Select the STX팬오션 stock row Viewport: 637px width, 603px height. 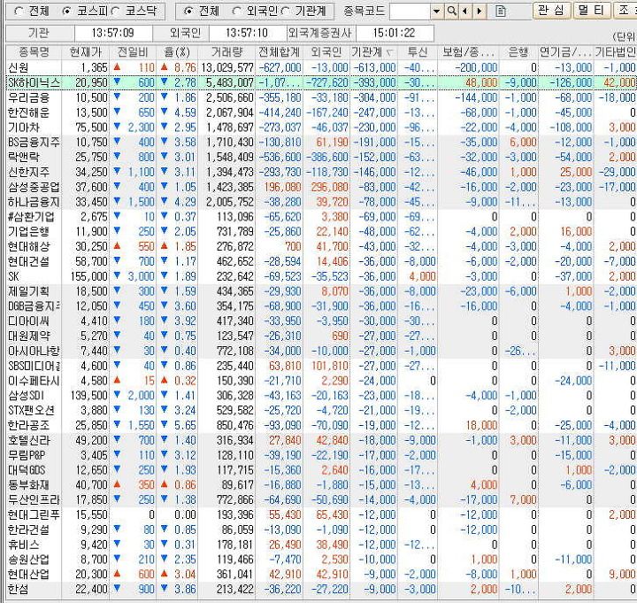pyautogui.click(x=321, y=410)
